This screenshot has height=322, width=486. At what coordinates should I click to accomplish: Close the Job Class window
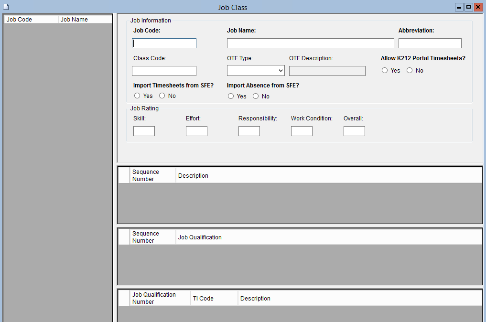tap(477, 7)
